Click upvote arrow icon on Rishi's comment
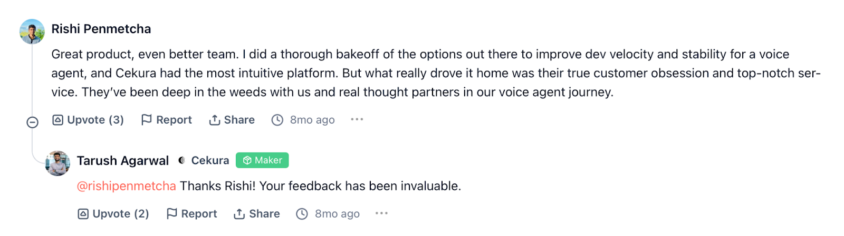The width and height of the screenshot is (844, 236). pyautogui.click(x=57, y=120)
